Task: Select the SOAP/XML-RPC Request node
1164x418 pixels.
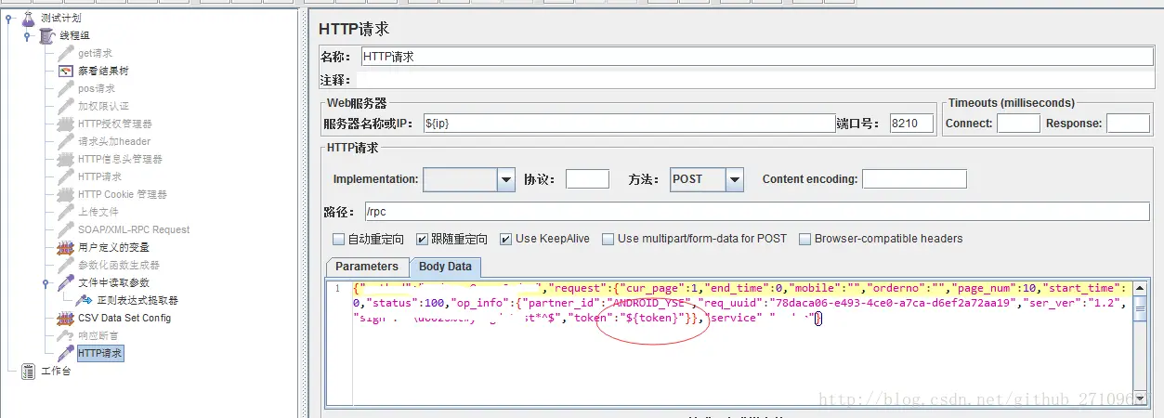Action: tap(134, 229)
